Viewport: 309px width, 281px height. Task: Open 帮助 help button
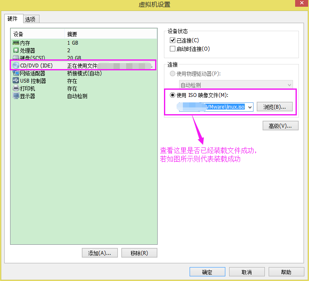point(286,272)
